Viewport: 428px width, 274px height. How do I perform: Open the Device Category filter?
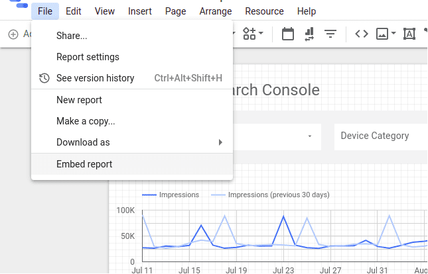381,137
